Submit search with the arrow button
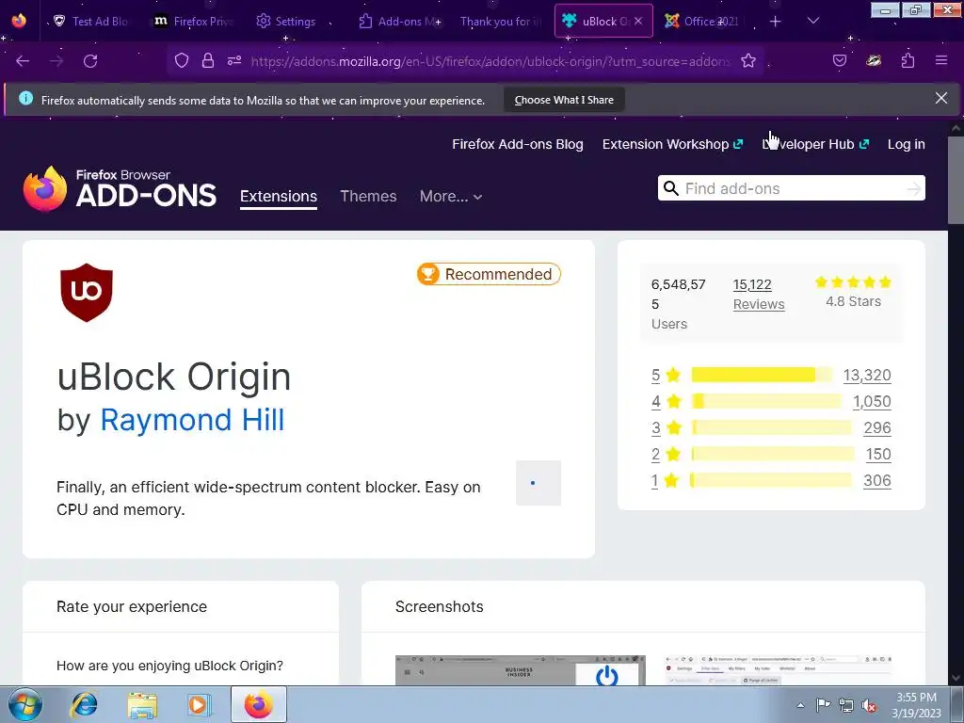This screenshot has width=964, height=723. pos(914,188)
